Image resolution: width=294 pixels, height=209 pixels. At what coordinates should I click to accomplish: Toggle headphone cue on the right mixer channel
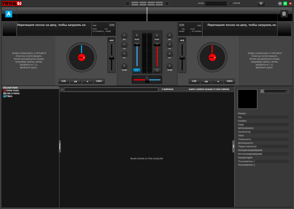[157, 70]
